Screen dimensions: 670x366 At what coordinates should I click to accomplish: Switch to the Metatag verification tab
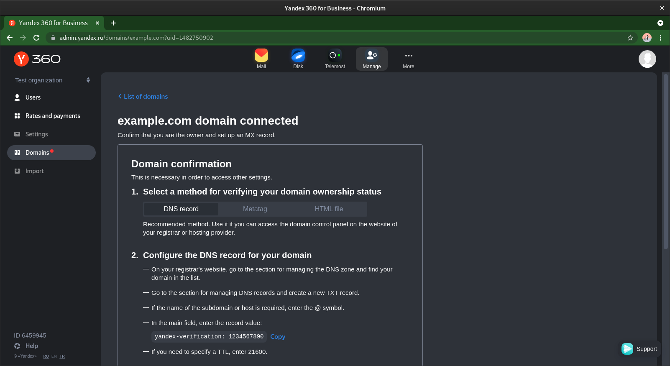point(255,209)
